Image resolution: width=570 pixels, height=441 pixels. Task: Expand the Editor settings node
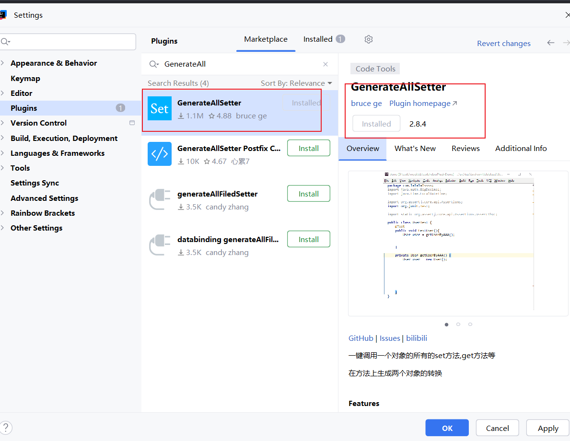pyautogui.click(x=2, y=93)
